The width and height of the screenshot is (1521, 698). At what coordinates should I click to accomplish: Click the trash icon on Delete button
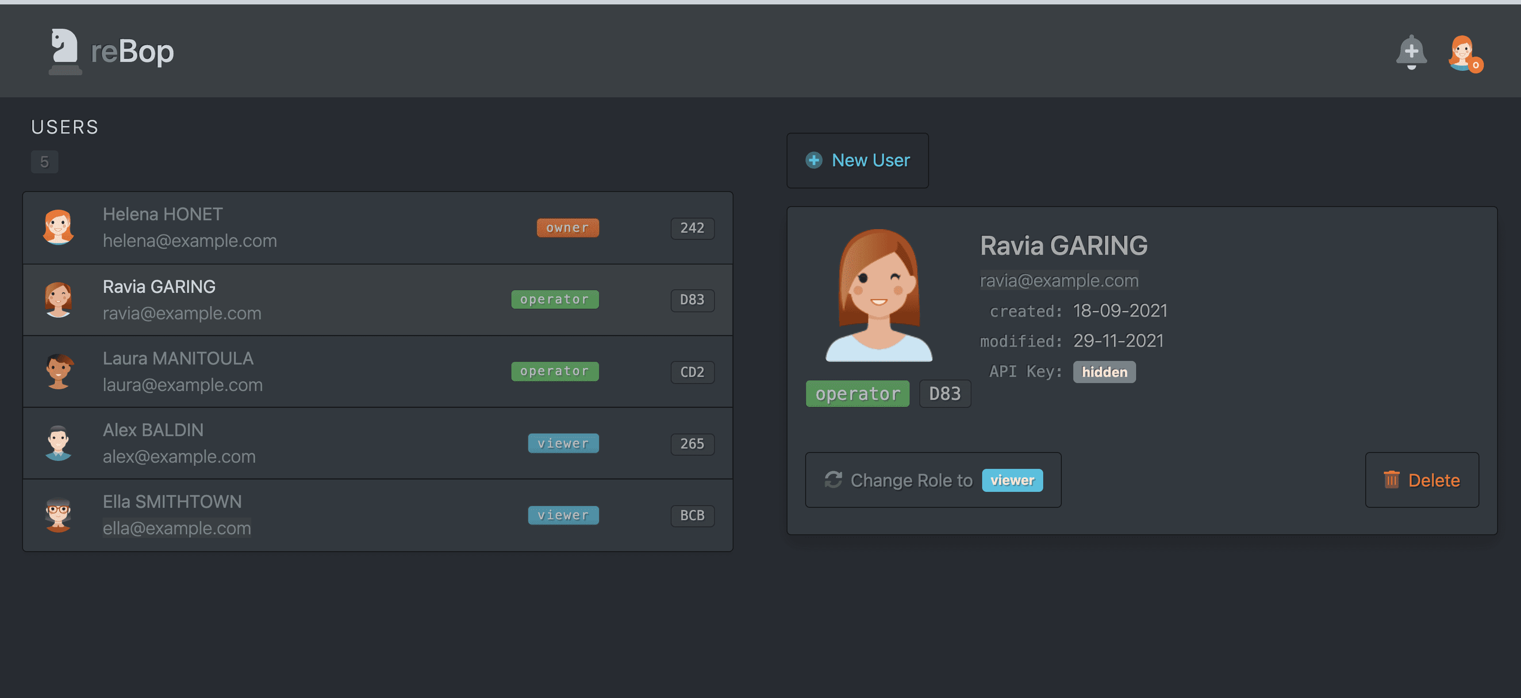(x=1391, y=479)
